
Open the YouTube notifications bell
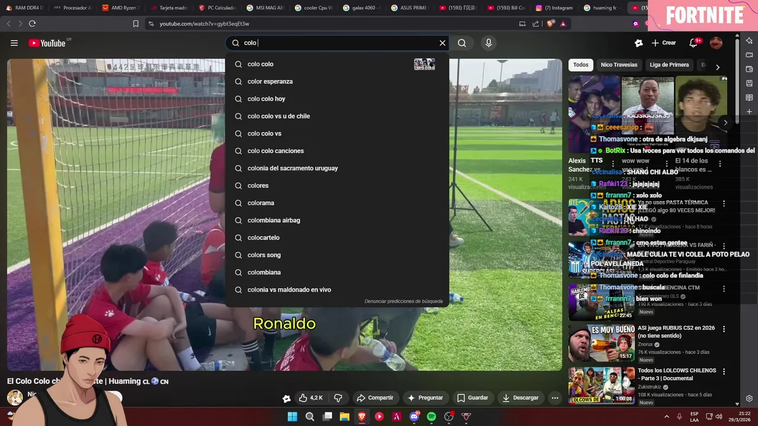(693, 43)
